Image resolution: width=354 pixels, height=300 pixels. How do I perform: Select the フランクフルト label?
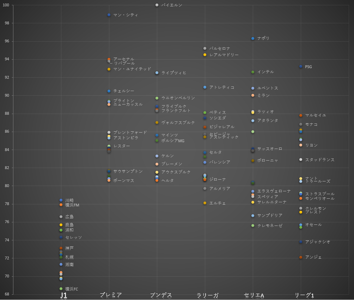[176, 111]
